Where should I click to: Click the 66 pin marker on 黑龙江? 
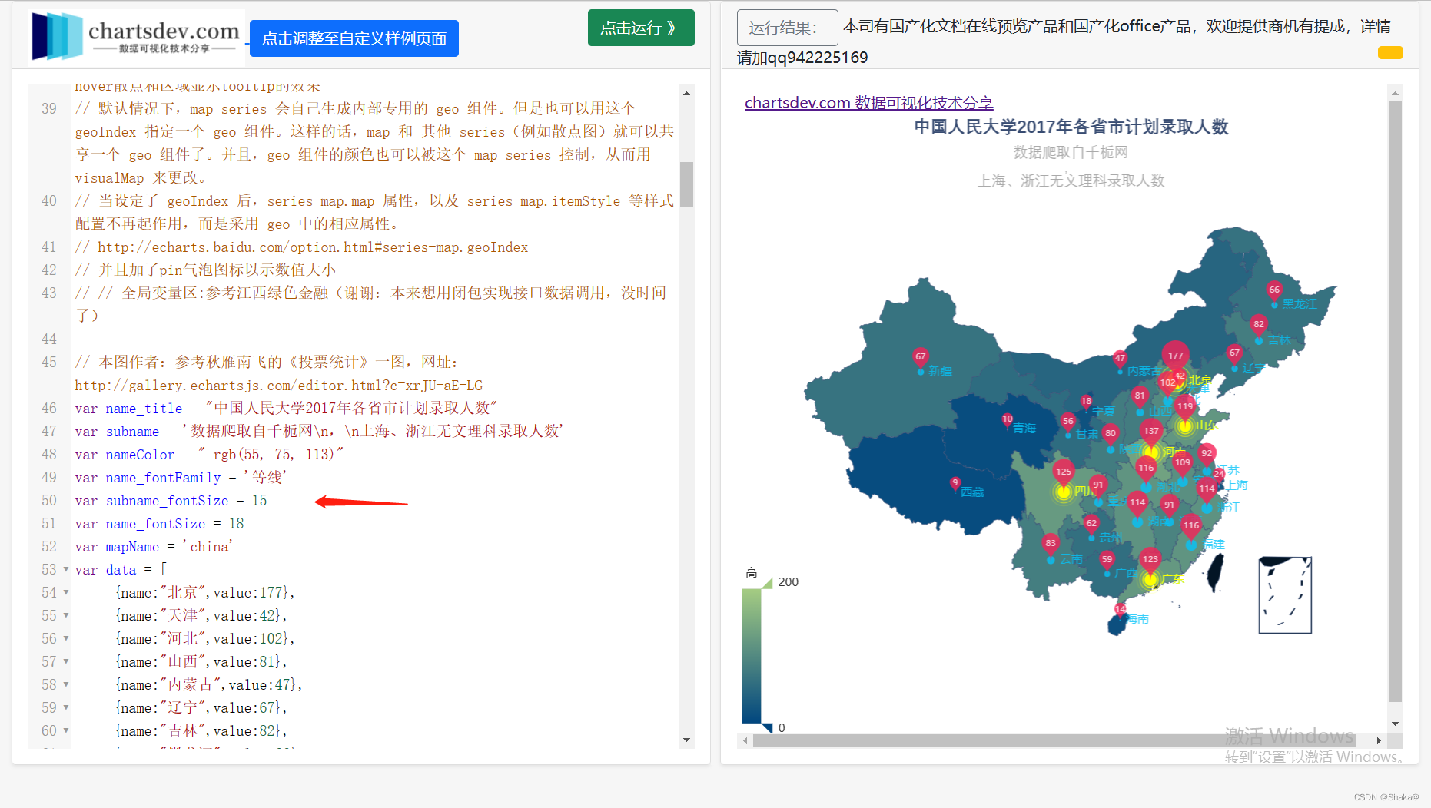1274,290
